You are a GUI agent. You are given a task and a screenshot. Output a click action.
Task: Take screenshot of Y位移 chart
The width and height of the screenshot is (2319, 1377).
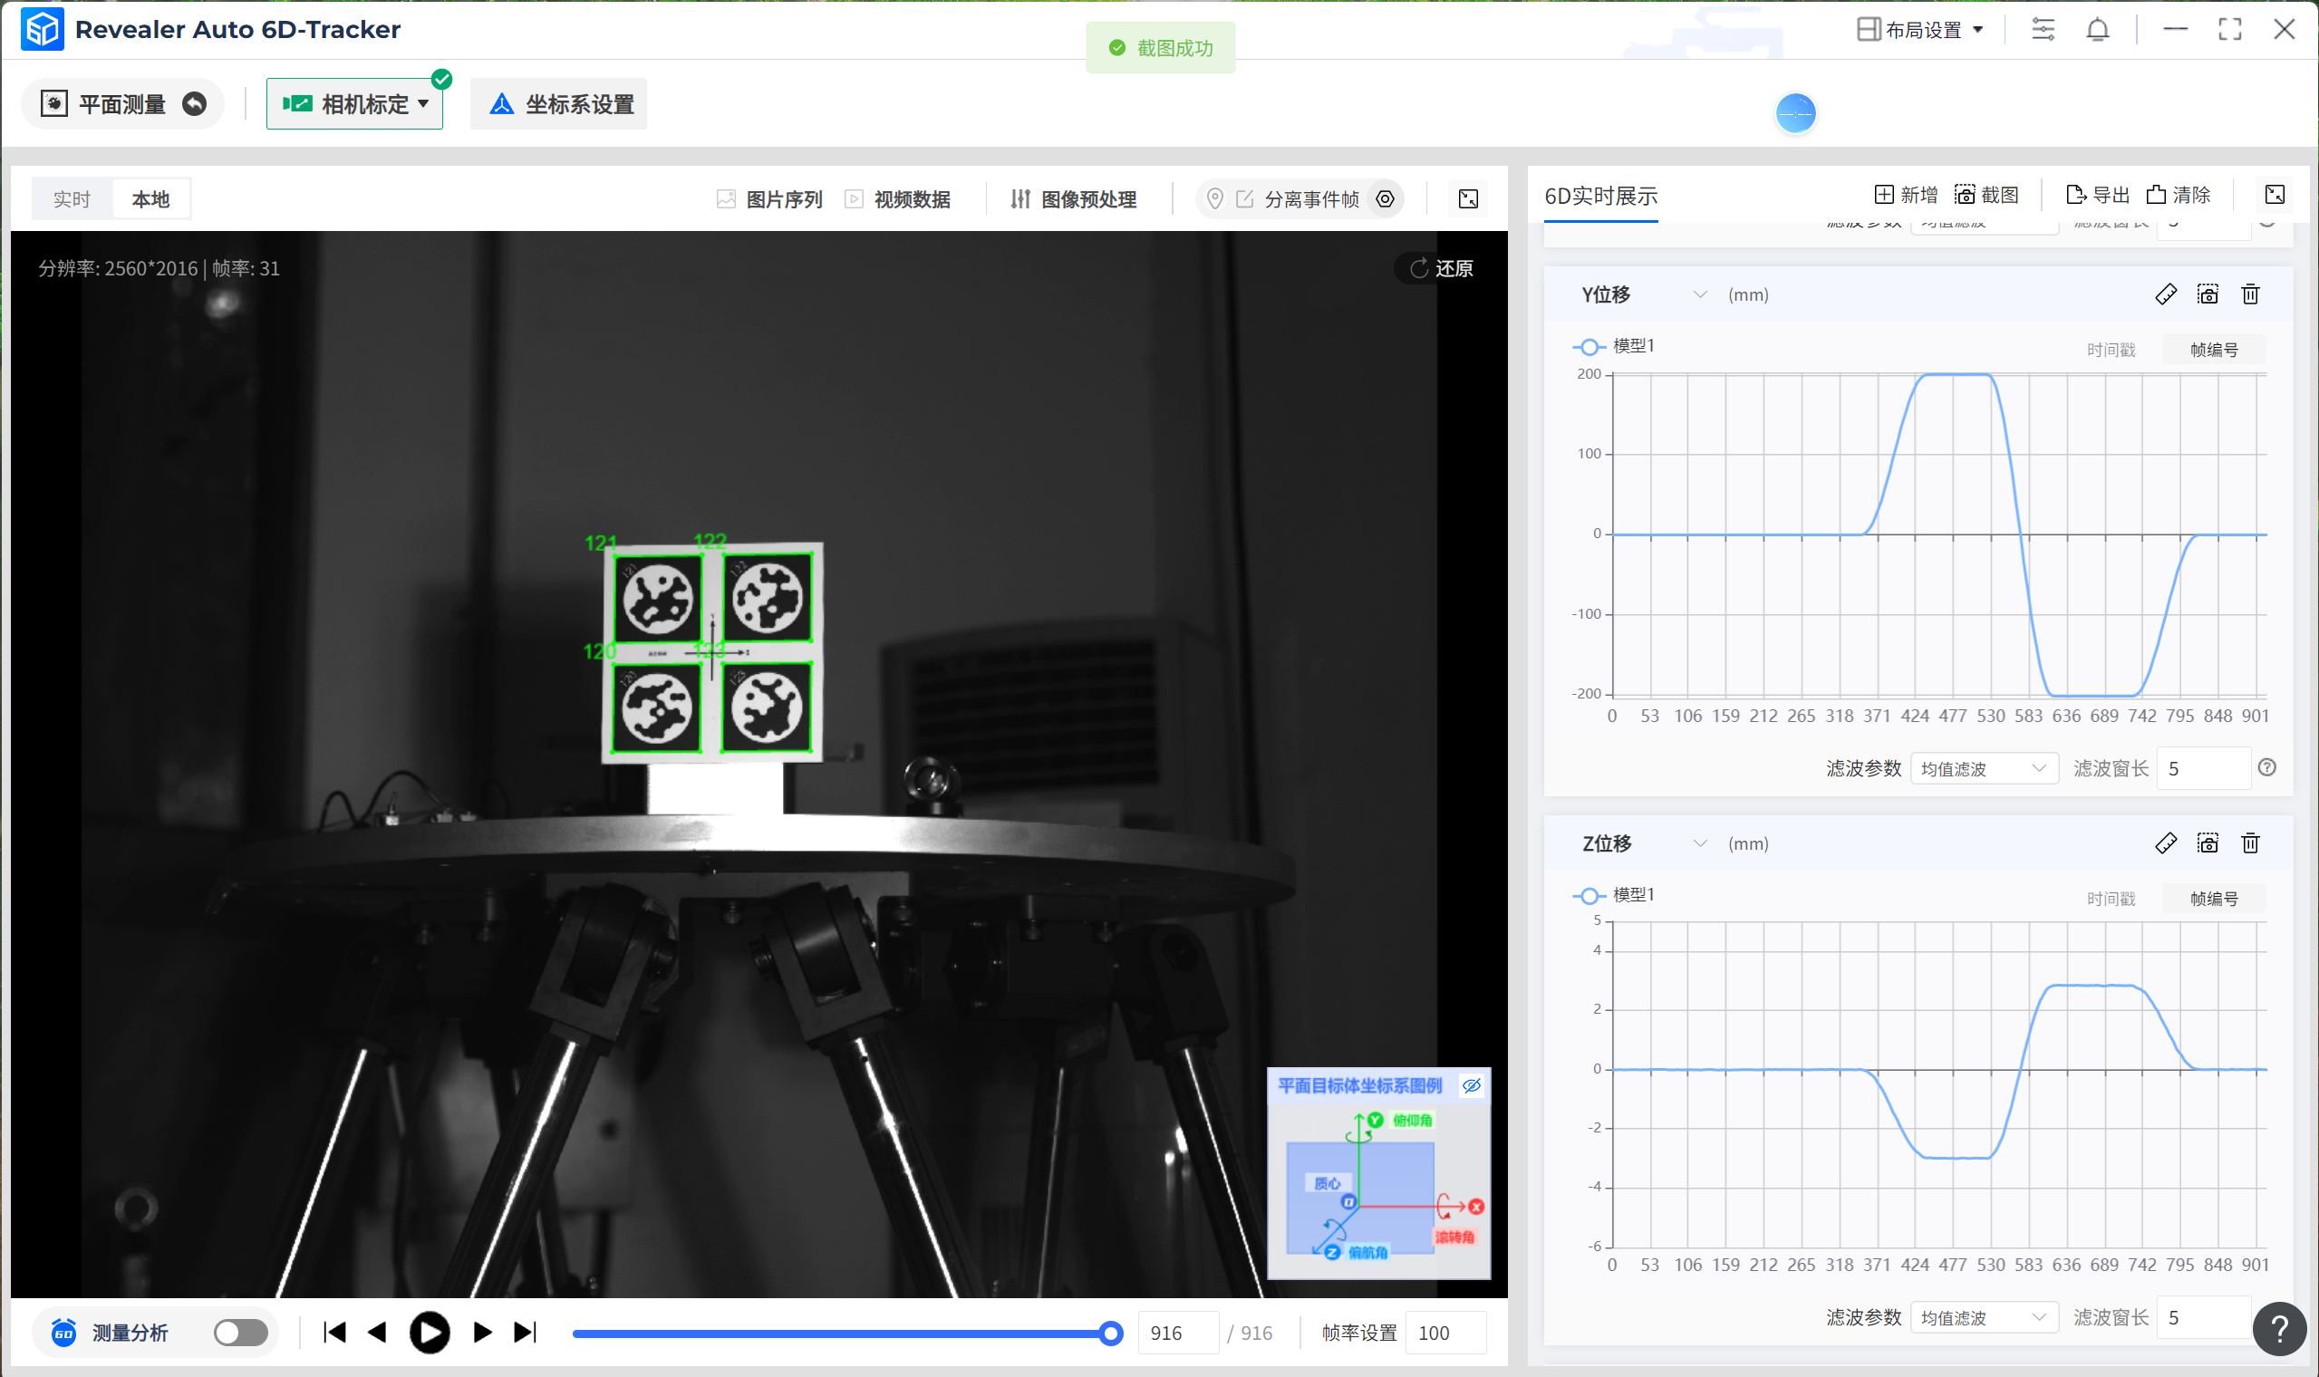coord(2207,295)
